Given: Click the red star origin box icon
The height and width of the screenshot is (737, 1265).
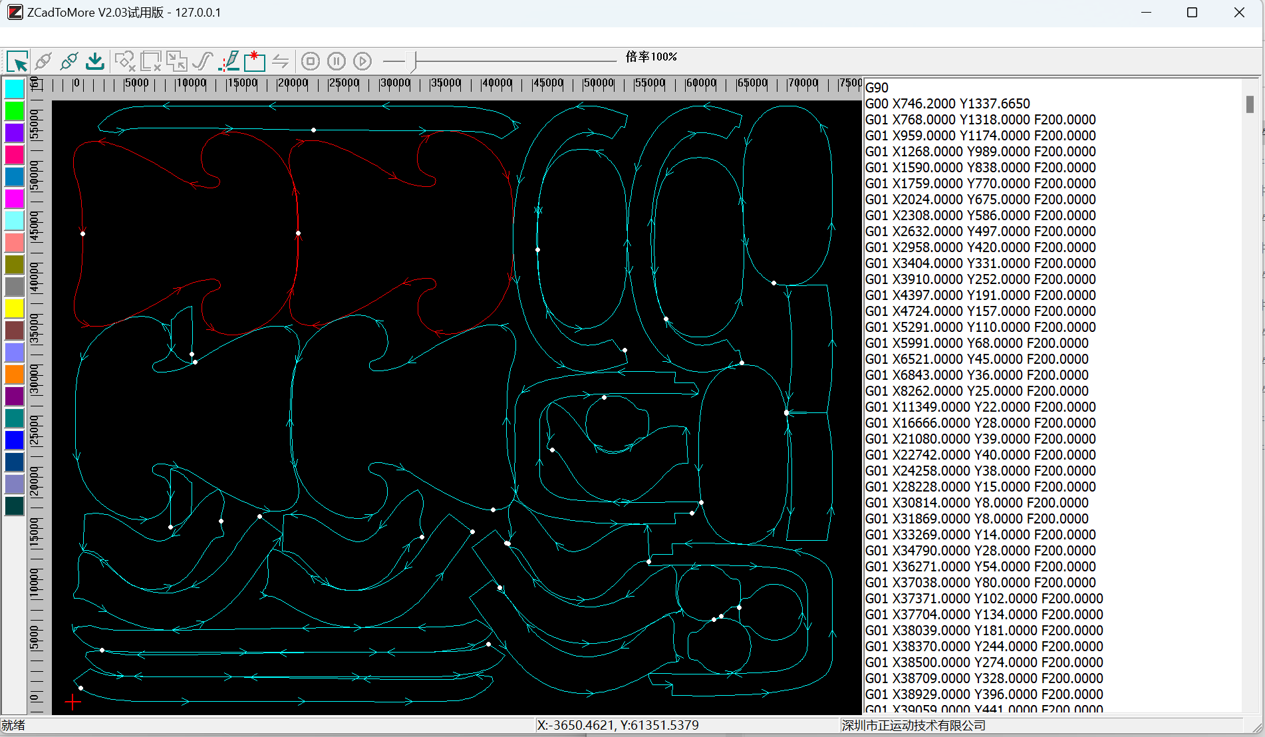Looking at the screenshot, I should click(254, 62).
